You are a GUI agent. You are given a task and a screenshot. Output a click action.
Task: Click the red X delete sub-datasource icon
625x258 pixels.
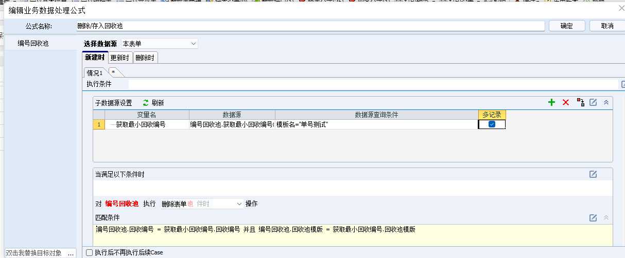click(566, 103)
